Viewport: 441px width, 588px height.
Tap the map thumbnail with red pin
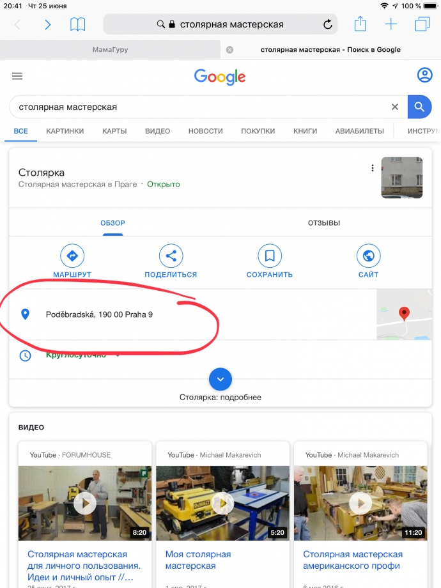click(404, 314)
